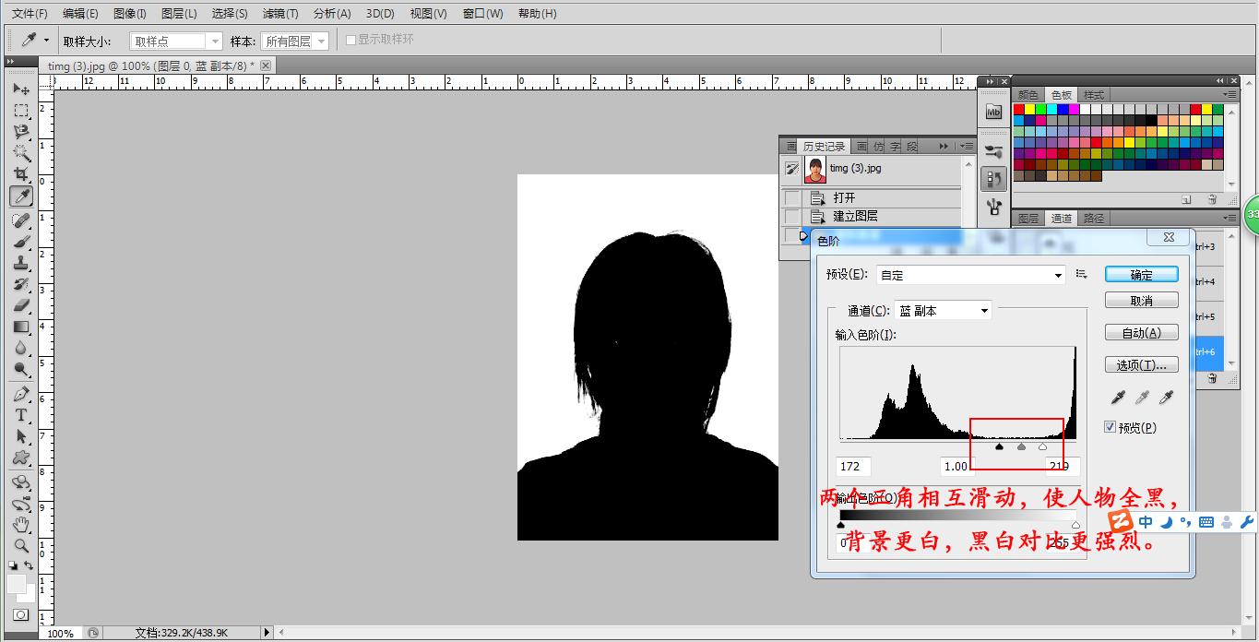Click the gray midtone input slider triangle
This screenshot has height=642, width=1259.
(1021, 447)
